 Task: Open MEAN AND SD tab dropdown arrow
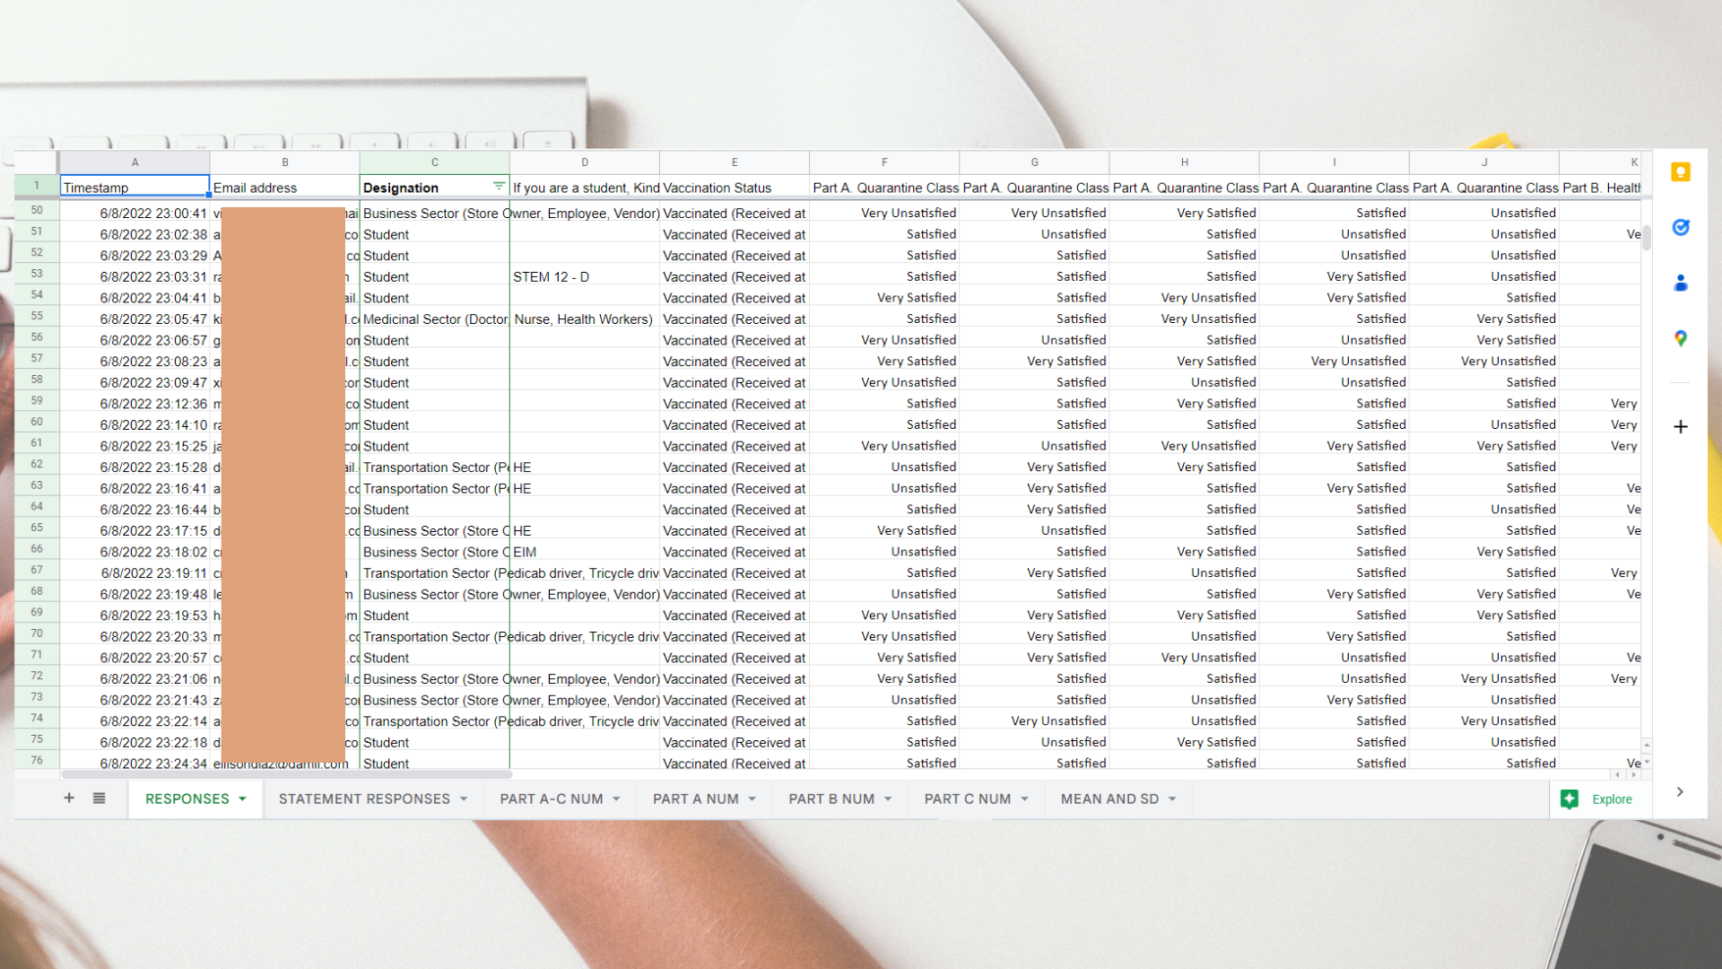(1172, 799)
